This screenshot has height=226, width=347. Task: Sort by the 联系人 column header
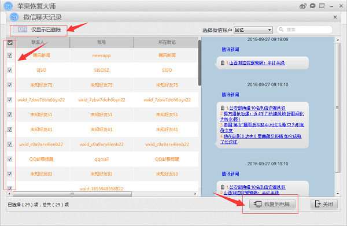point(38,42)
